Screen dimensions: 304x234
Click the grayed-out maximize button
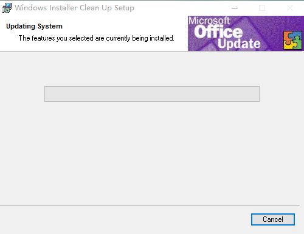[262, 8]
